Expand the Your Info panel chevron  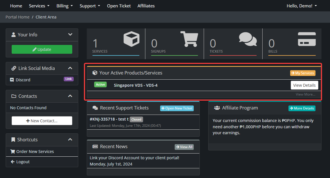pyautogui.click(x=70, y=35)
